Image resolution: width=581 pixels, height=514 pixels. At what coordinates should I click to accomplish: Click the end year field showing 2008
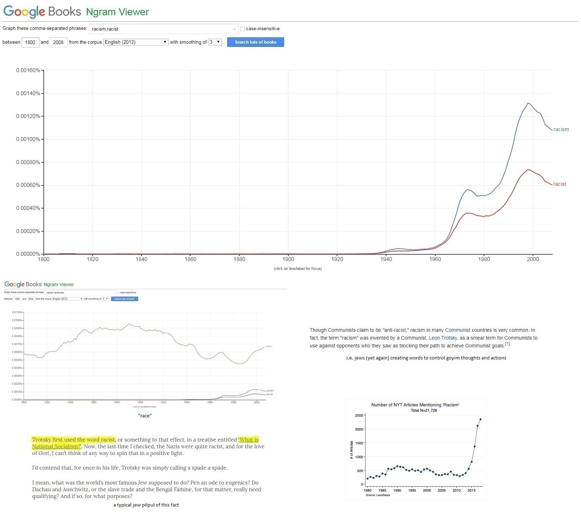(x=58, y=42)
